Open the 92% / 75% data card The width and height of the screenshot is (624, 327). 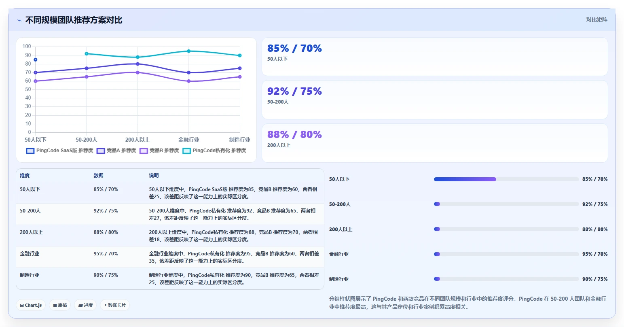(x=435, y=100)
